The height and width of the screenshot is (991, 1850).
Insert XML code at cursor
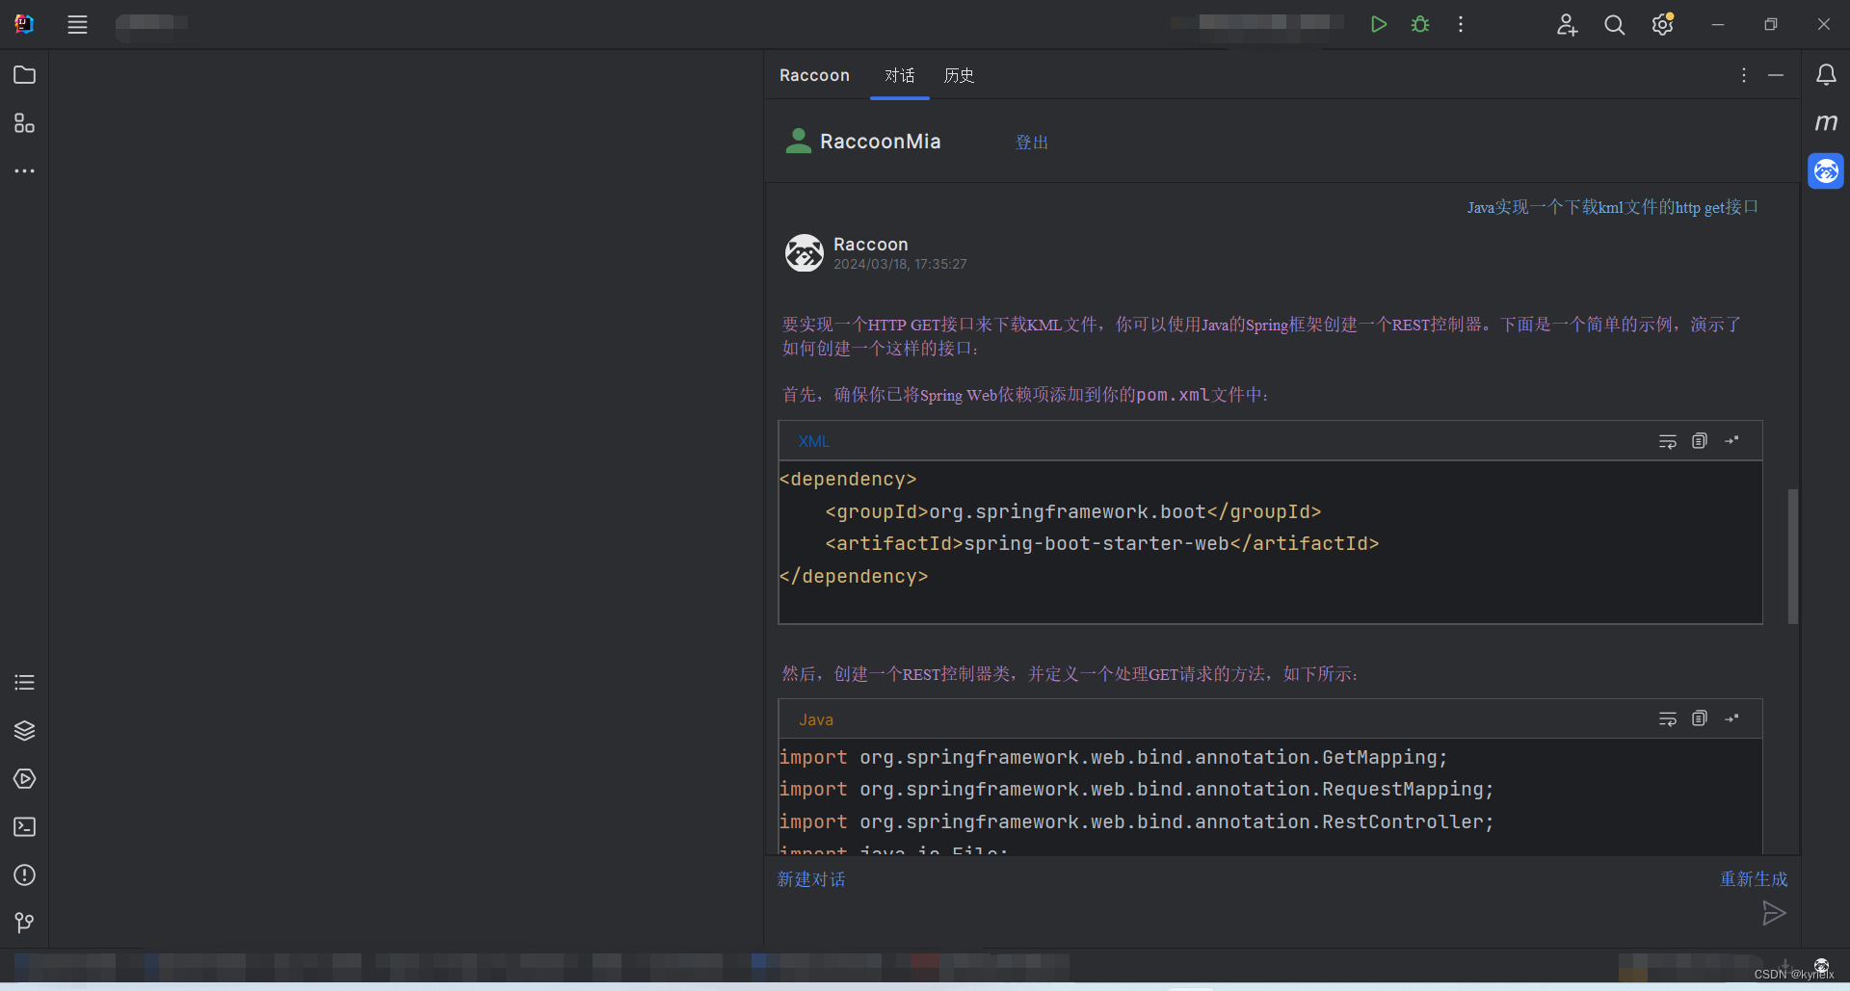[x=1731, y=441]
